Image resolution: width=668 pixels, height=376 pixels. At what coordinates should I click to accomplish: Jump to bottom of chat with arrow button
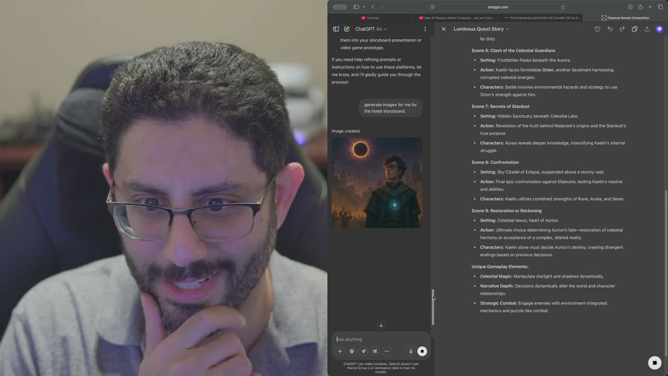click(x=381, y=325)
